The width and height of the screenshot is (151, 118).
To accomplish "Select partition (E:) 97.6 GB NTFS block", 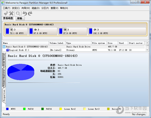I will 73,31.
